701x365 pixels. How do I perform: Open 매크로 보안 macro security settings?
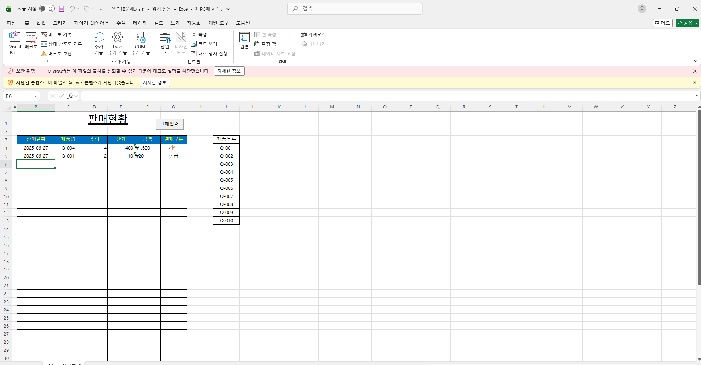pos(56,54)
